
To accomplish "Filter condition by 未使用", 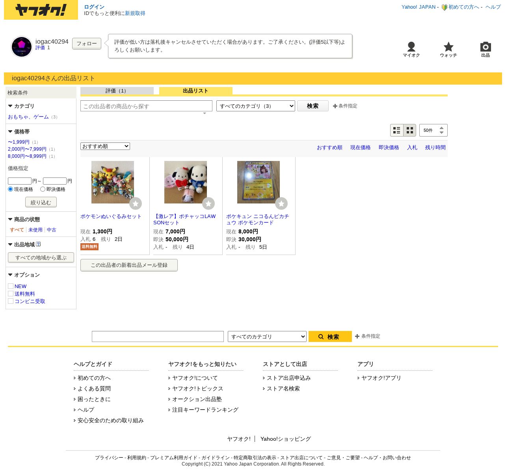I will [35, 230].
